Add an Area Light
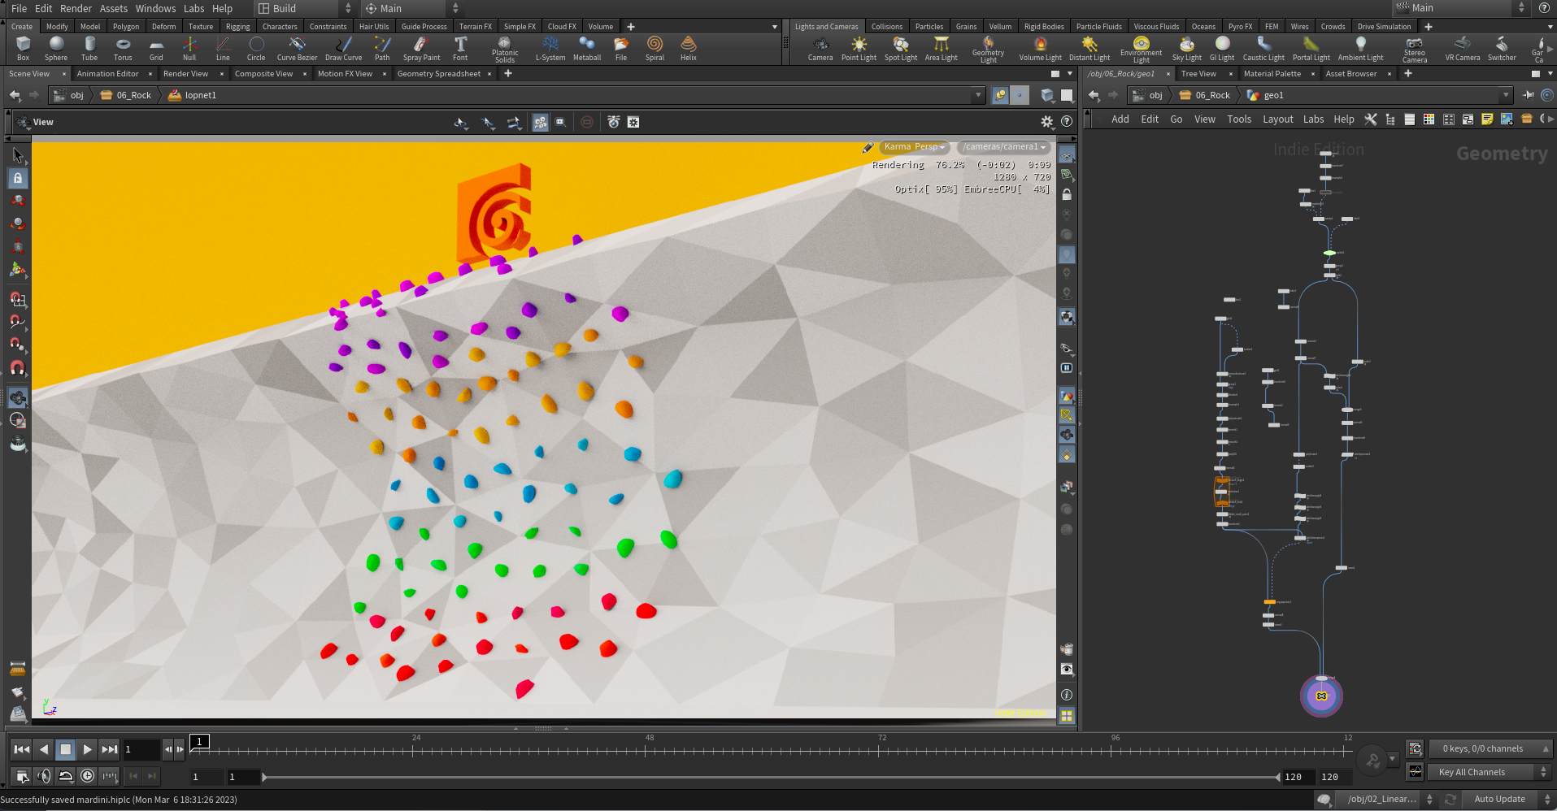 pyautogui.click(x=942, y=49)
